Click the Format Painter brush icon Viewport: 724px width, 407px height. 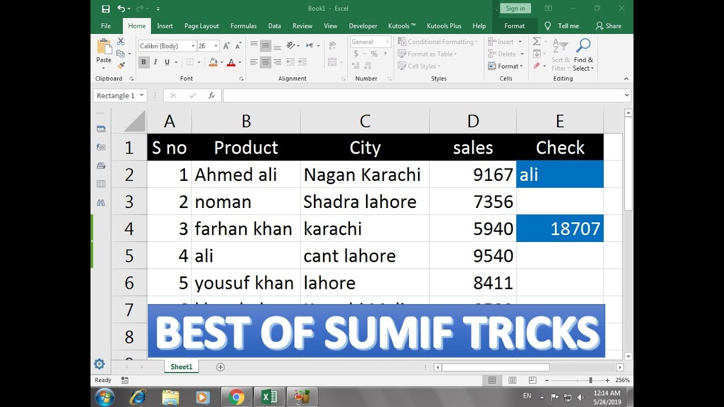(120, 66)
